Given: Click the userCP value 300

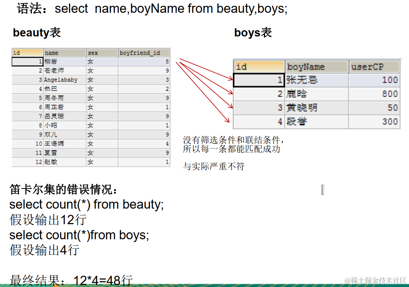Looking at the screenshot, I should 374,121.
